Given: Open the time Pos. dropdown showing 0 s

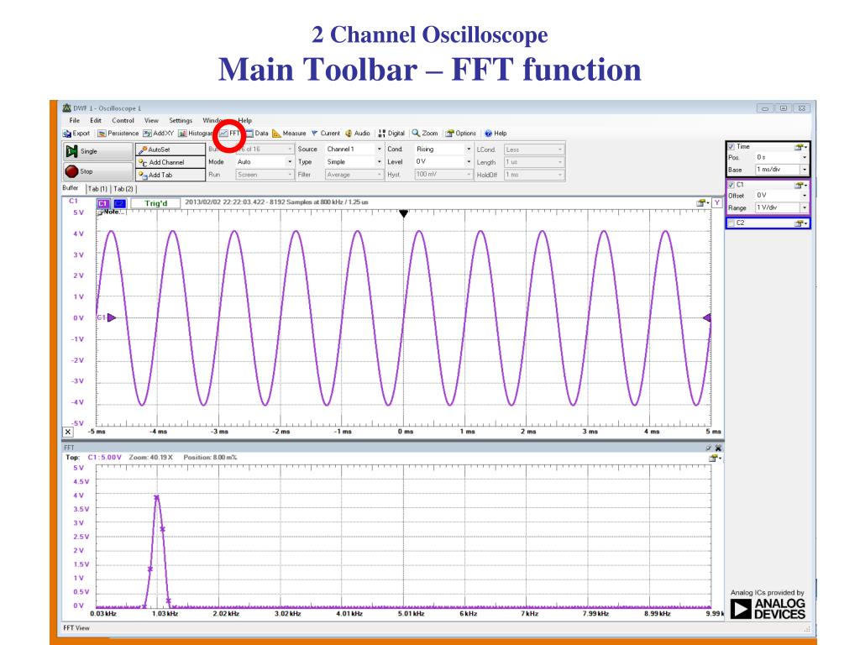Looking at the screenshot, I should tap(781, 157).
